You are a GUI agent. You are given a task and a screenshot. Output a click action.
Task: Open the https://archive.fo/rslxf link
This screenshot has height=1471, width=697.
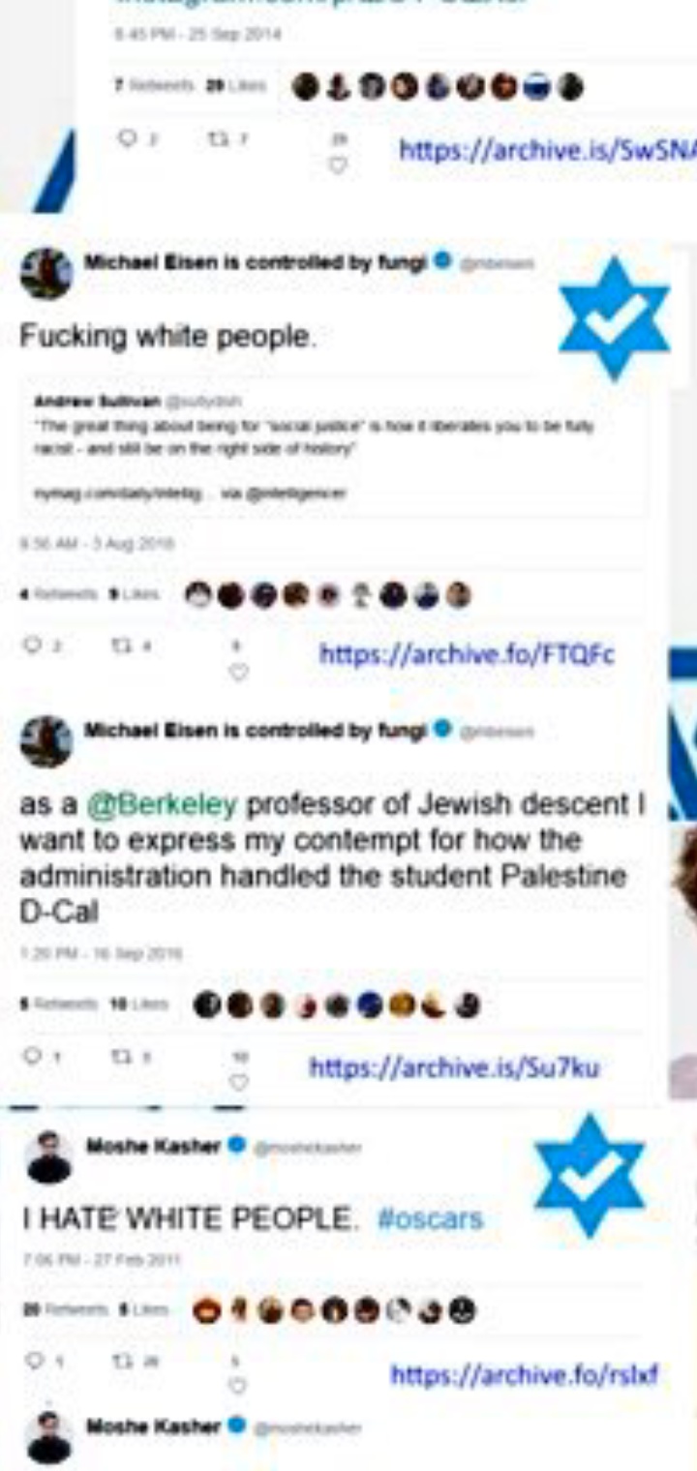[x=524, y=1374]
